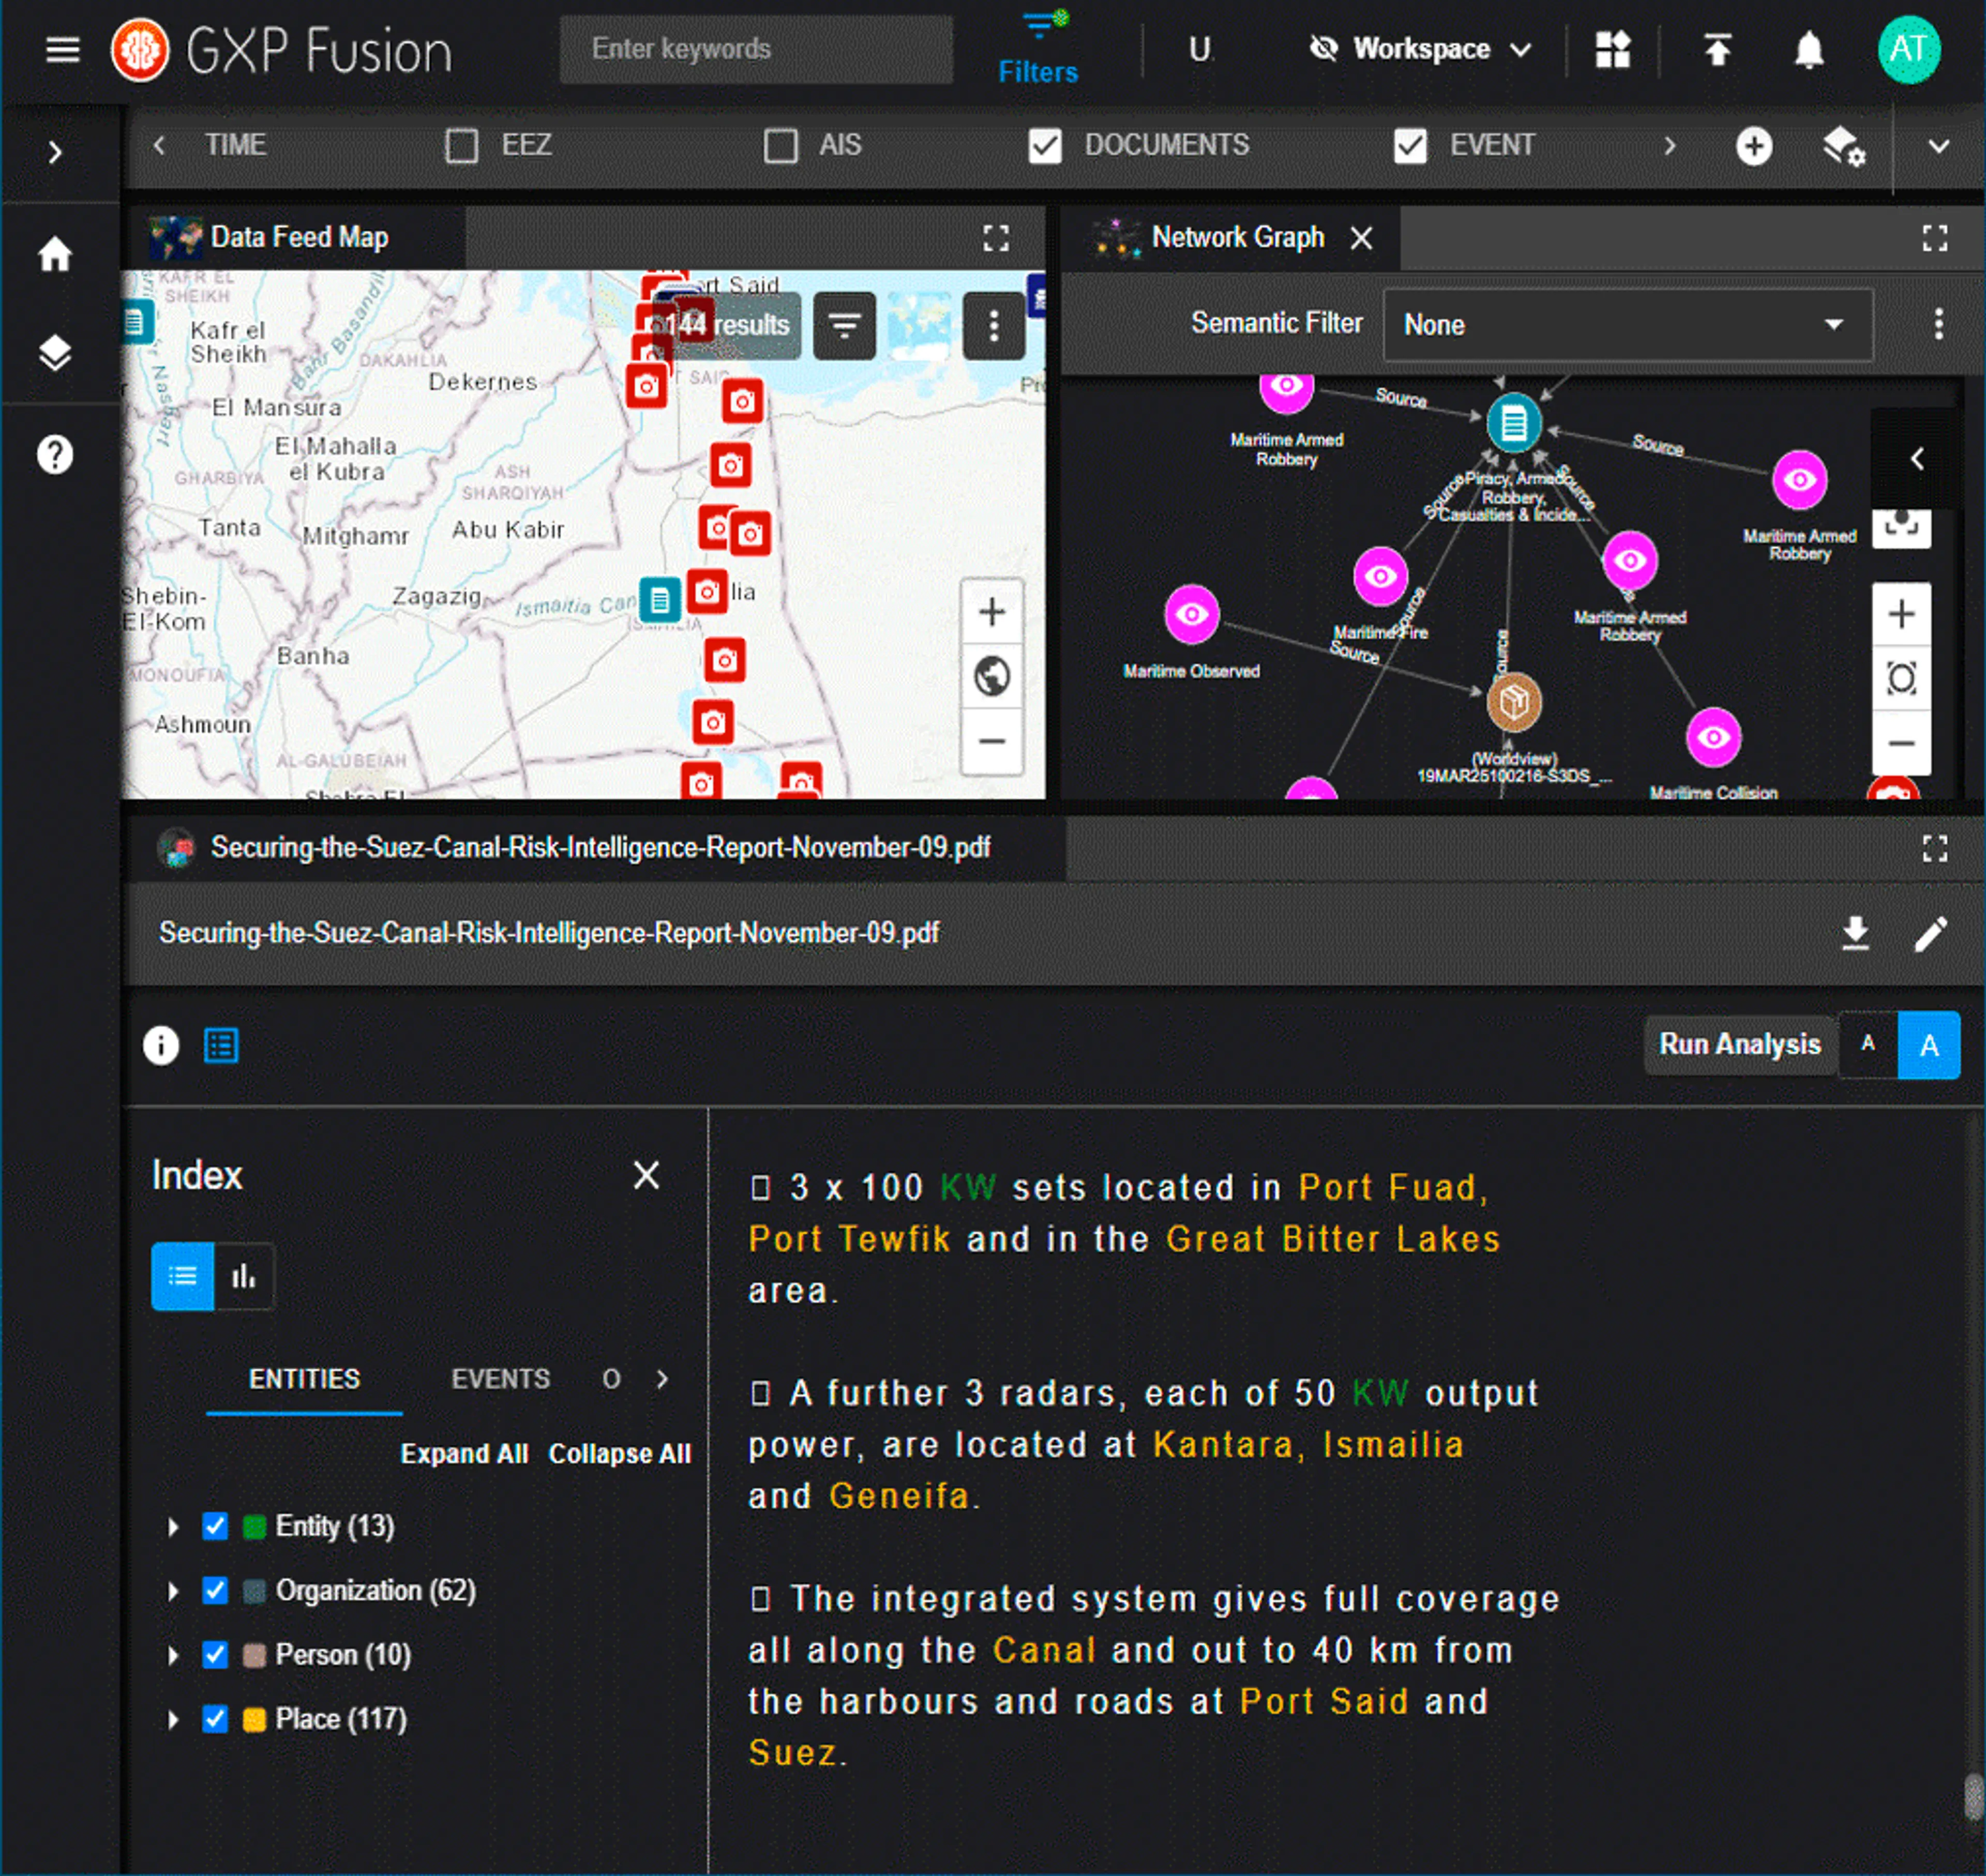
Task: Open Network Graph more options menu
Action: coord(1938,324)
